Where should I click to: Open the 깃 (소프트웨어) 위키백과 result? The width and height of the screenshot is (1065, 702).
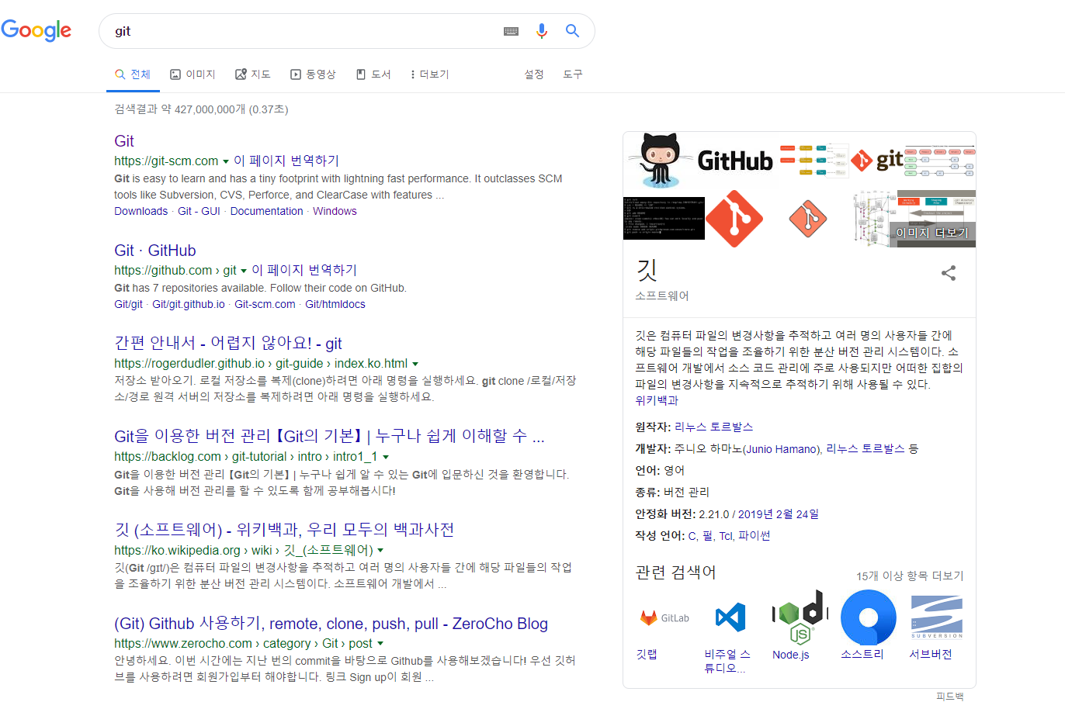pos(284,530)
